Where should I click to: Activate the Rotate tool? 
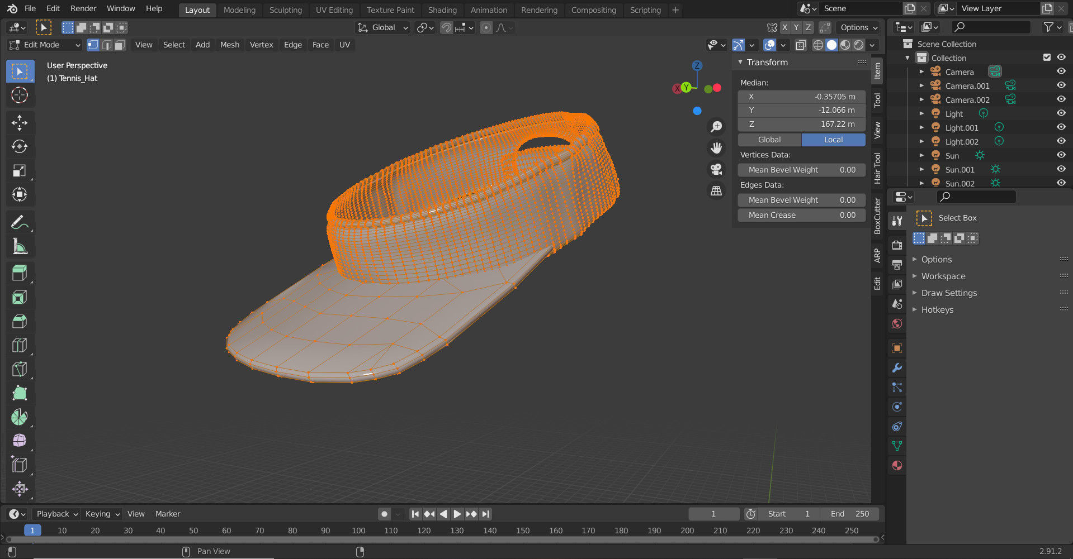tap(20, 146)
